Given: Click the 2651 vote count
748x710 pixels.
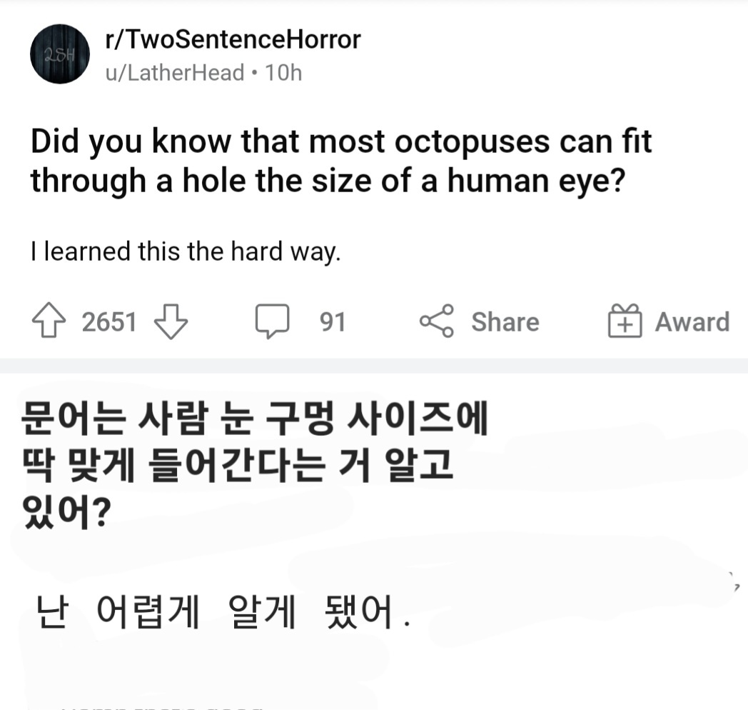Looking at the screenshot, I should tap(109, 322).
